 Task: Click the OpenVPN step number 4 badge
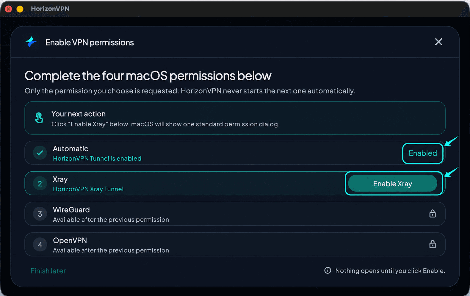(40, 245)
